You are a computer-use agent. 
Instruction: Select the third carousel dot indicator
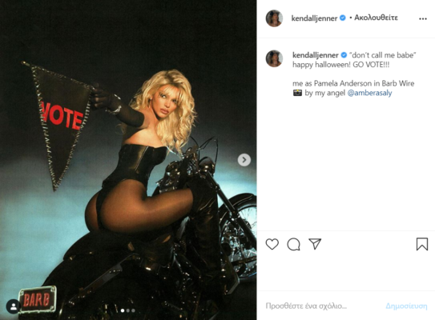(x=133, y=310)
